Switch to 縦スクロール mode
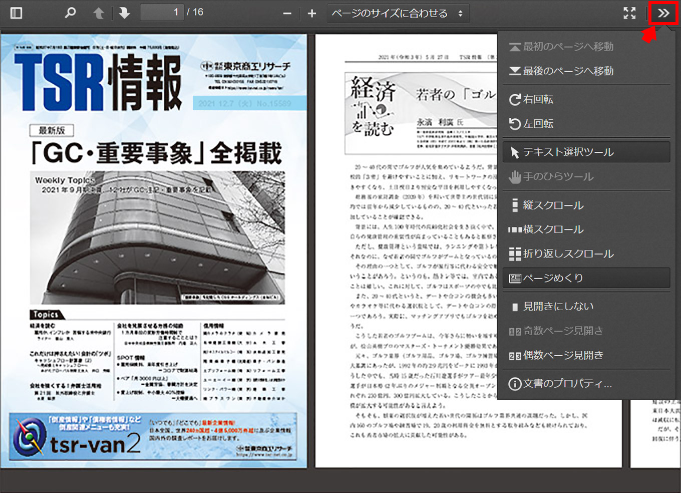The height and width of the screenshot is (493, 681). (586, 205)
